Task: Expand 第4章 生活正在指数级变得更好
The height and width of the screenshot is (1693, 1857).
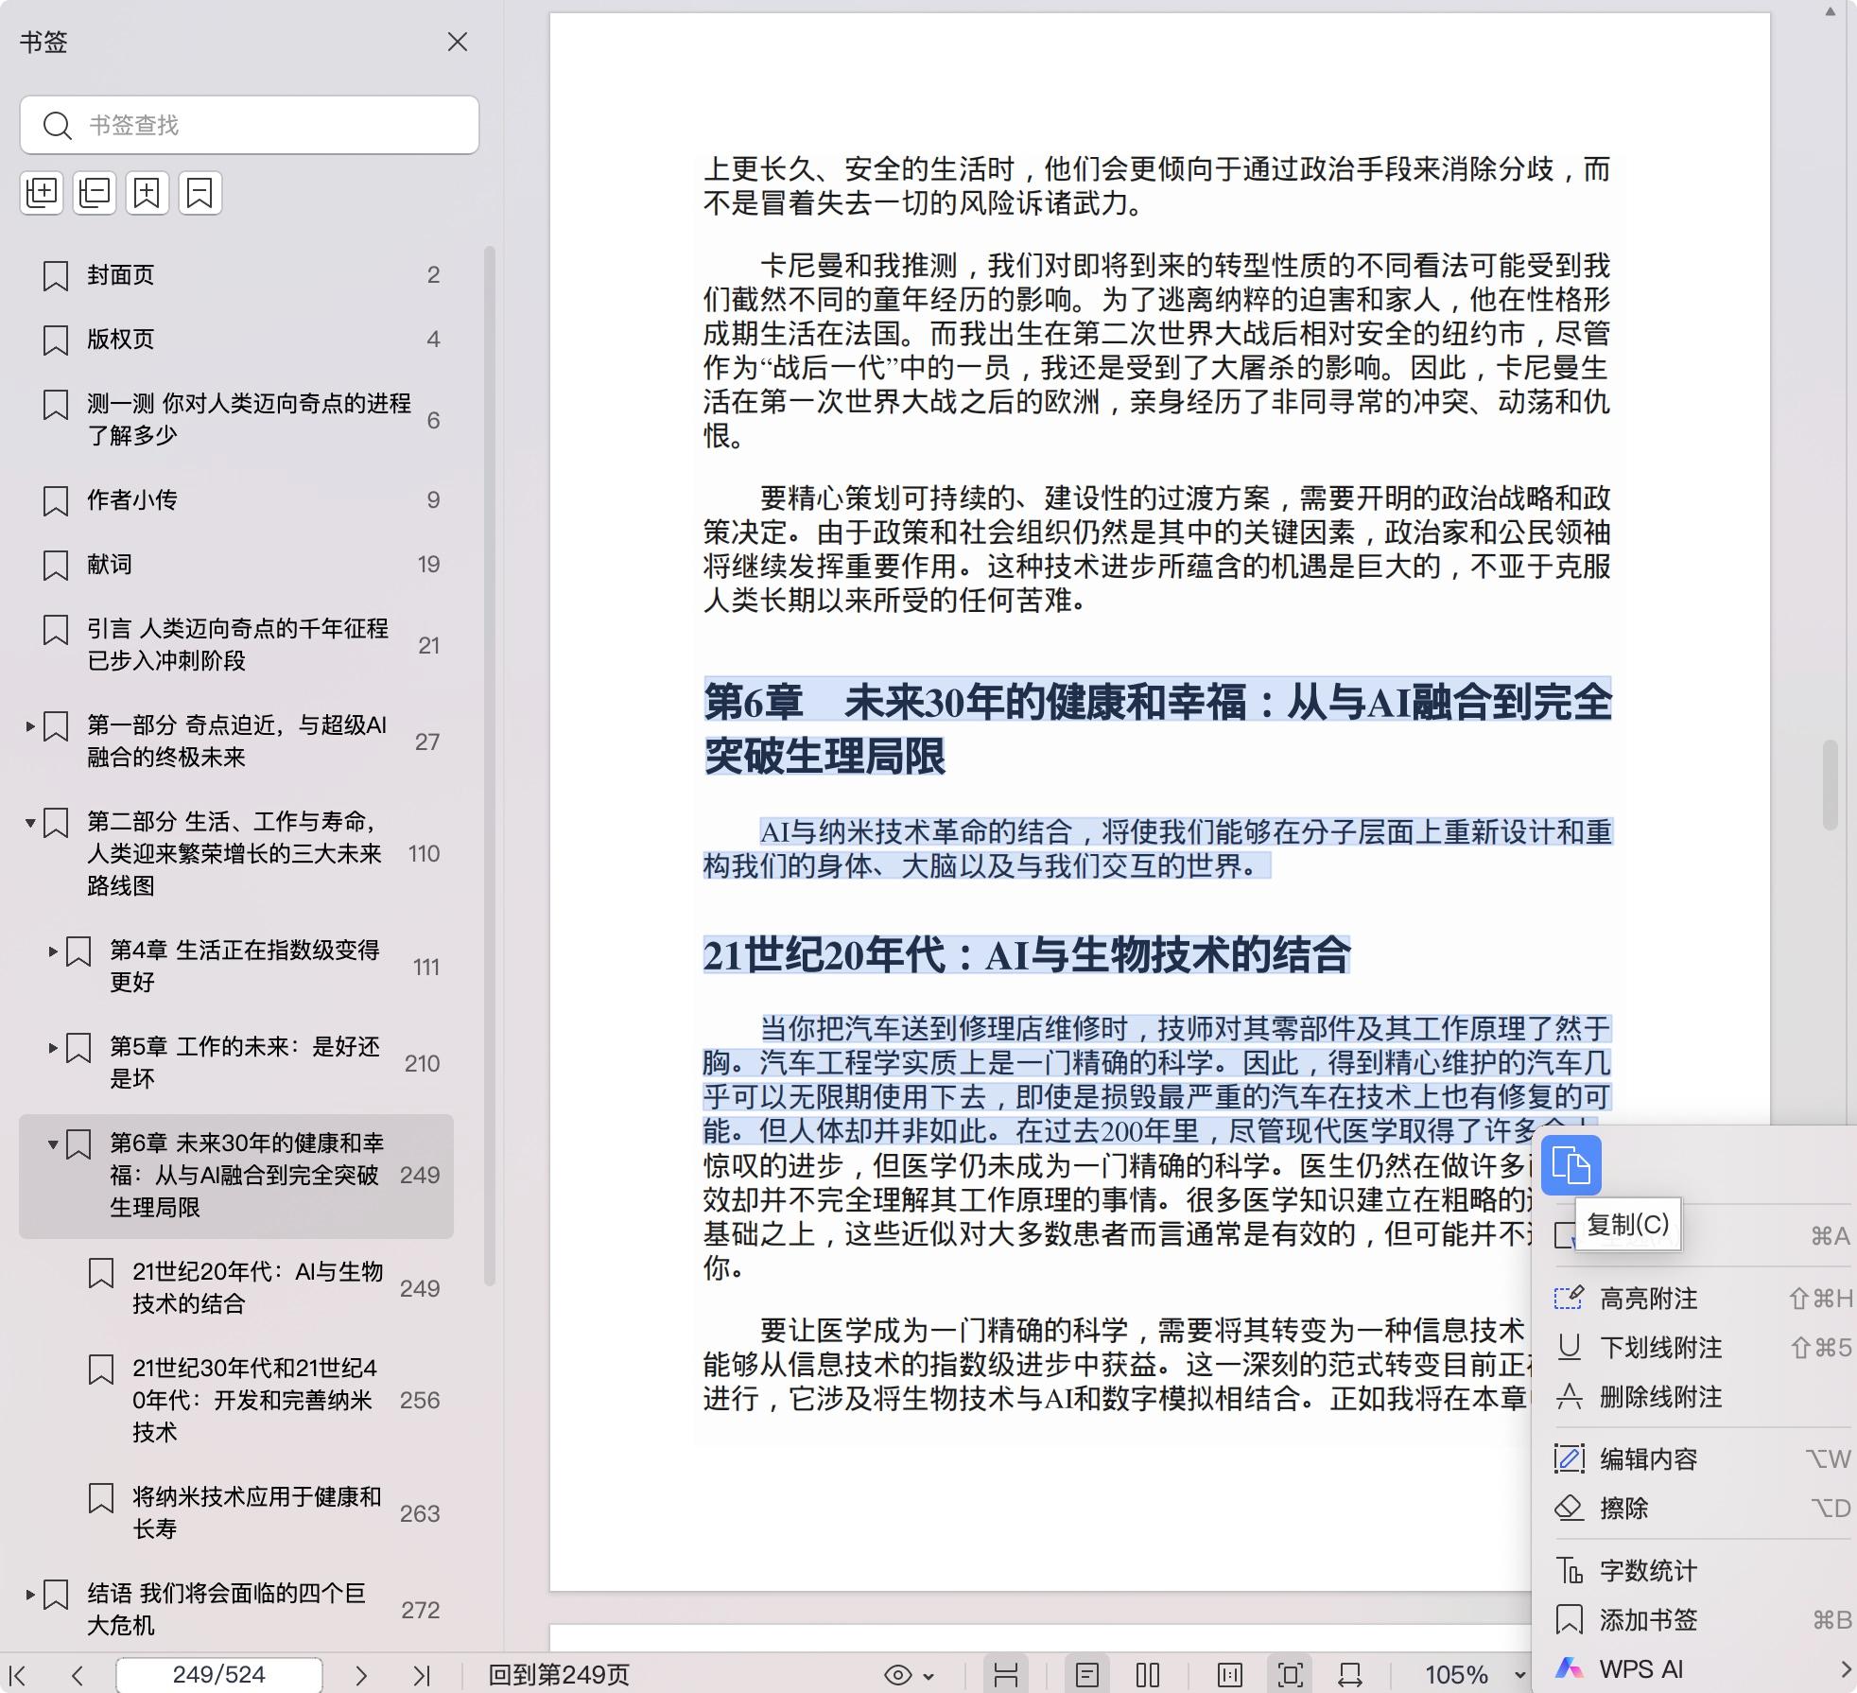Action: point(53,951)
